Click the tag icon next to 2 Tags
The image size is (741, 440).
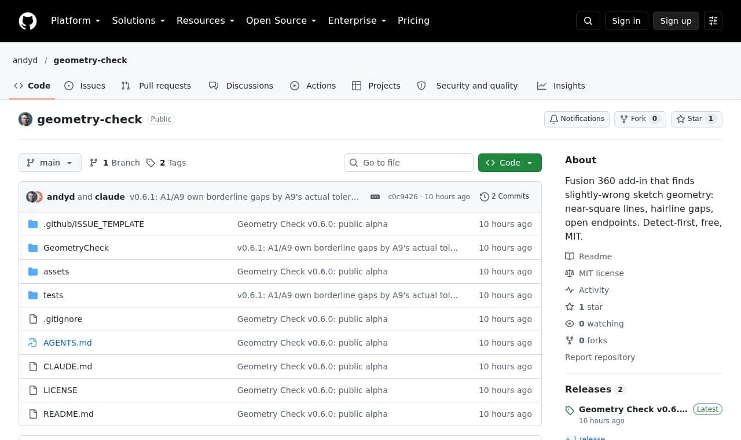point(151,163)
